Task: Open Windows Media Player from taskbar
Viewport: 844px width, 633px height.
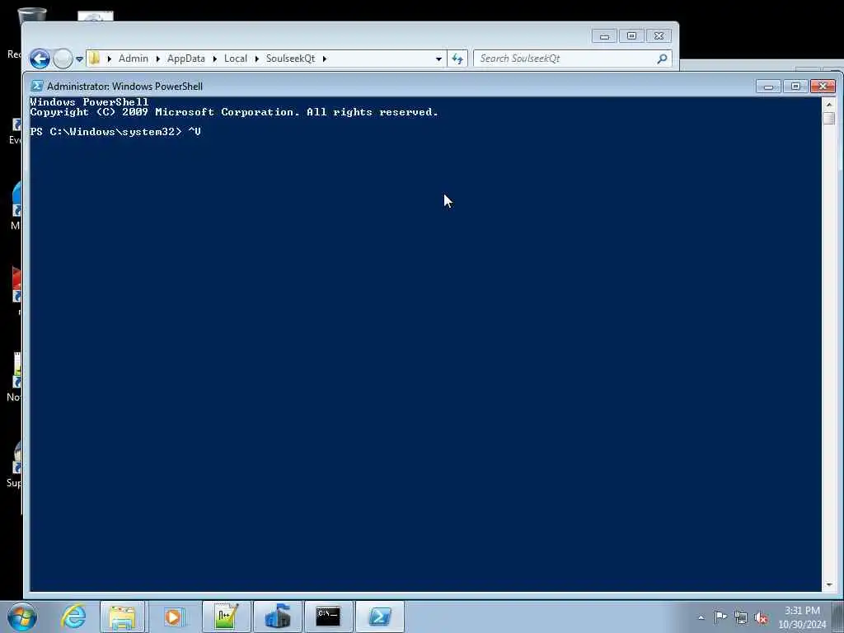Action: coord(173,617)
